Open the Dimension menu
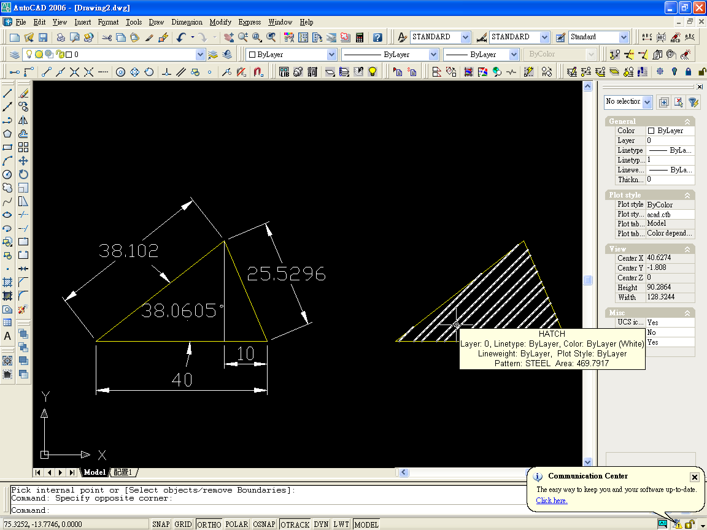 click(187, 22)
